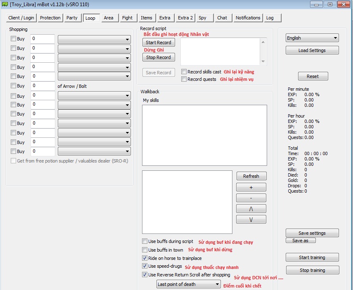Click the mBot app icon in title bar
Image resolution: width=353 pixels, height=290 pixels.
click(x=5, y=5)
